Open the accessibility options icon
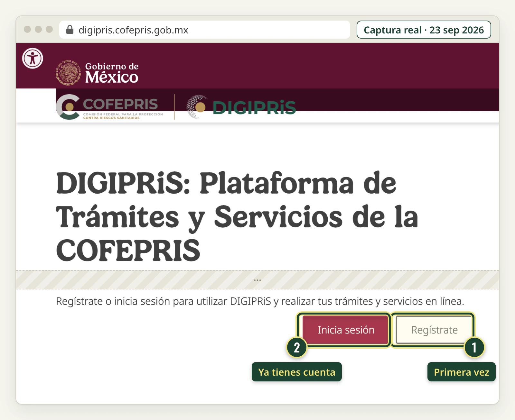The image size is (515, 420). pos(33,59)
